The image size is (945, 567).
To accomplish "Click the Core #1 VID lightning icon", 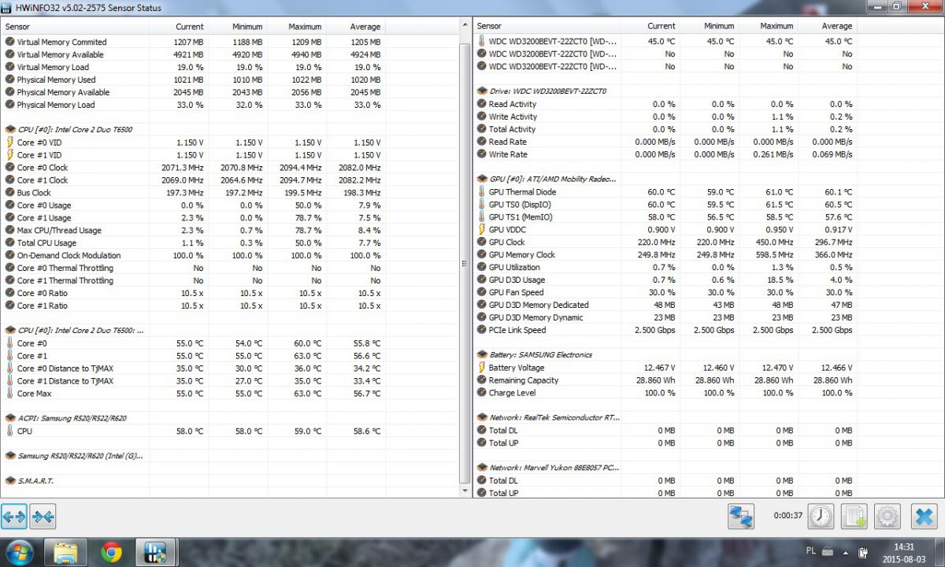I will [x=9, y=155].
